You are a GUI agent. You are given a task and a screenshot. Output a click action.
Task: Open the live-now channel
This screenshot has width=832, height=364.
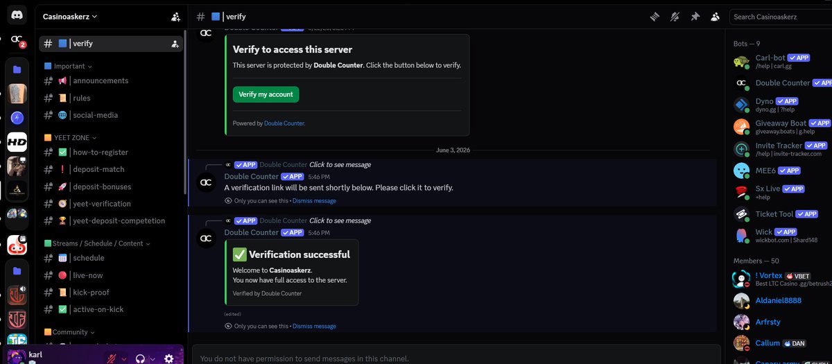(111, 275)
